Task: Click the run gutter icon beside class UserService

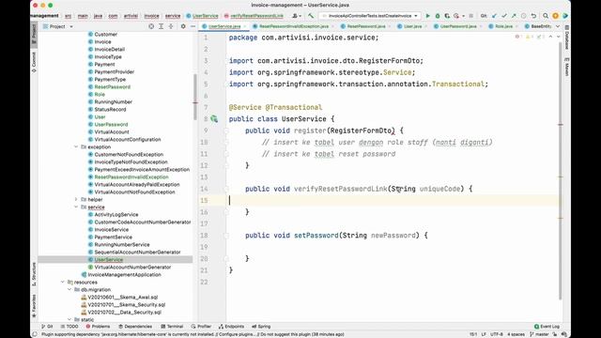Action: (x=214, y=119)
